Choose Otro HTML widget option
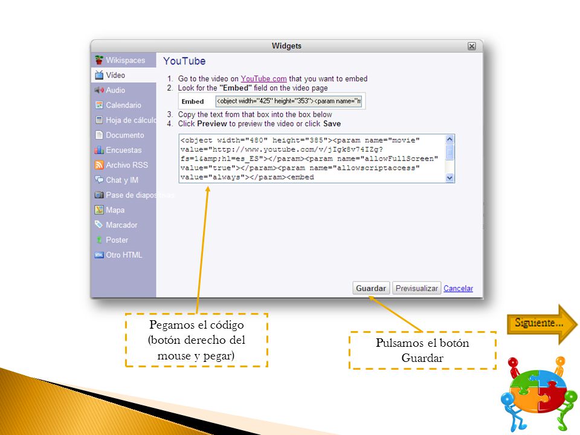The width and height of the screenshot is (580, 435). click(x=123, y=255)
